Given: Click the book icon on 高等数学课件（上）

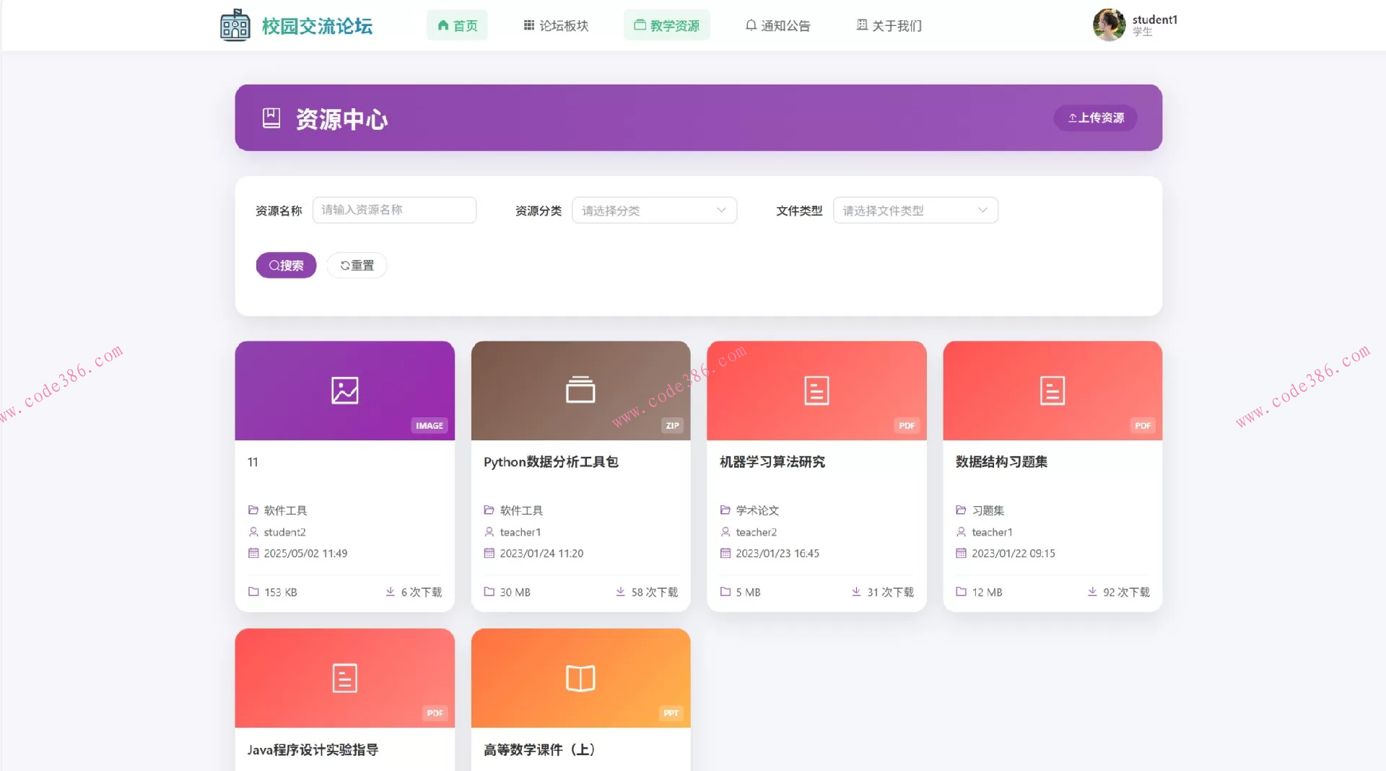Looking at the screenshot, I should point(580,677).
